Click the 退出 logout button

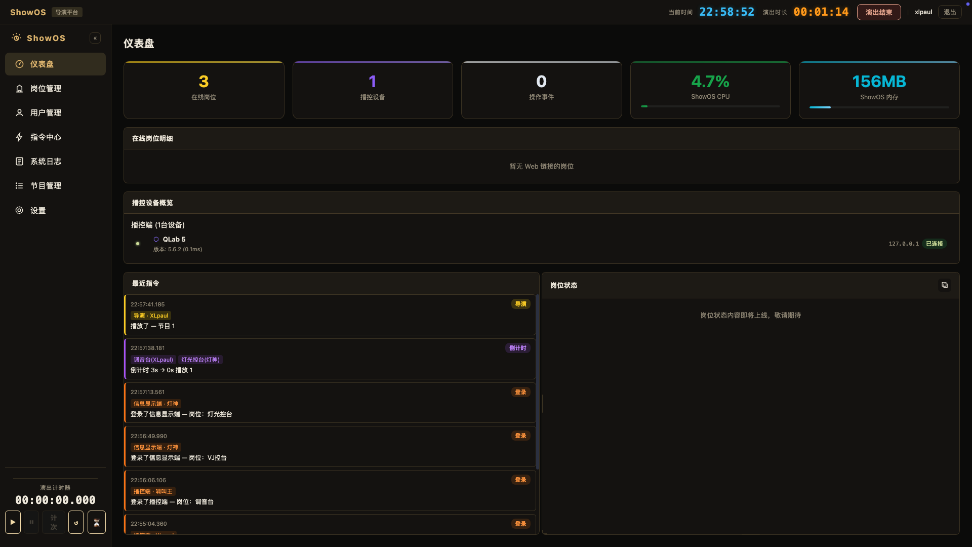tap(950, 12)
